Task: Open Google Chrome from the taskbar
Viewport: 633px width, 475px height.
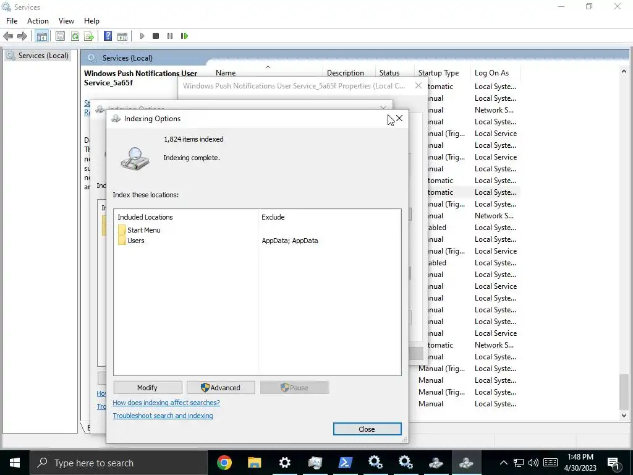Action: [224, 463]
